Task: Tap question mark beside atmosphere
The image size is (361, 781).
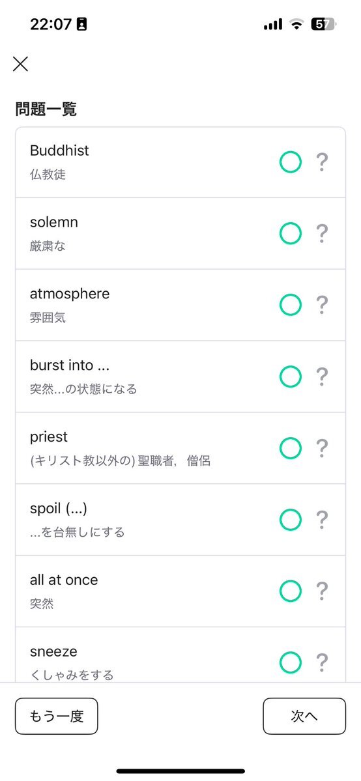Action: tap(323, 305)
